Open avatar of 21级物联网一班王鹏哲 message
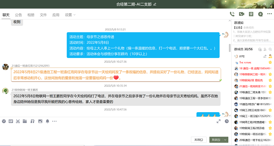The height and width of the screenshot is (146, 274). (5, 91)
